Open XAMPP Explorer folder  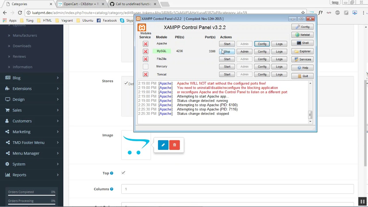click(302, 51)
